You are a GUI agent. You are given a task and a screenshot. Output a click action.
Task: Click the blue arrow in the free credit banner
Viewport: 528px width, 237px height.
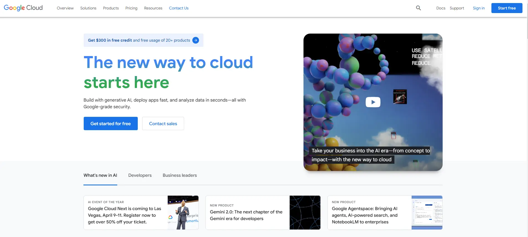(x=196, y=40)
